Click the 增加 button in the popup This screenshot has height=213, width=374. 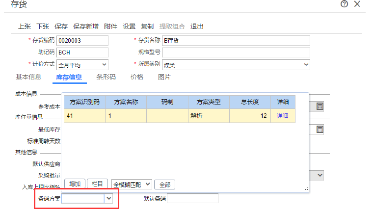[x=75, y=184]
